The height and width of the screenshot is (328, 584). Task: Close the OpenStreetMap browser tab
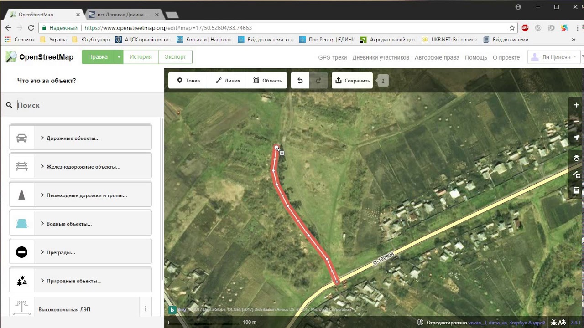[x=78, y=15]
